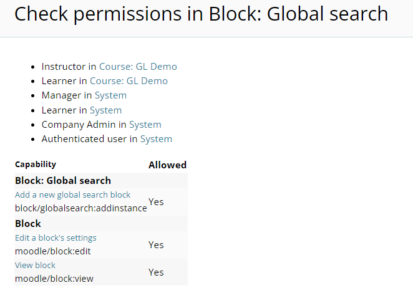The image size is (413, 298).
Task: Click the Yes value for addinstance capability
Action: pyautogui.click(x=156, y=202)
